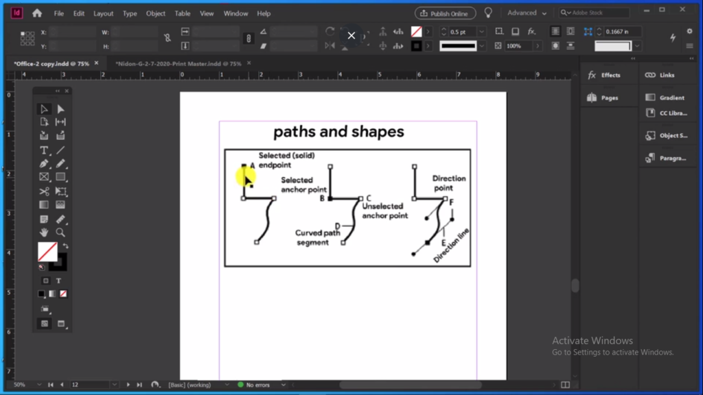Image resolution: width=703 pixels, height=395 pixels.
Task: Toggle constrain width and height proportions
Action: (x=168, y=38)
